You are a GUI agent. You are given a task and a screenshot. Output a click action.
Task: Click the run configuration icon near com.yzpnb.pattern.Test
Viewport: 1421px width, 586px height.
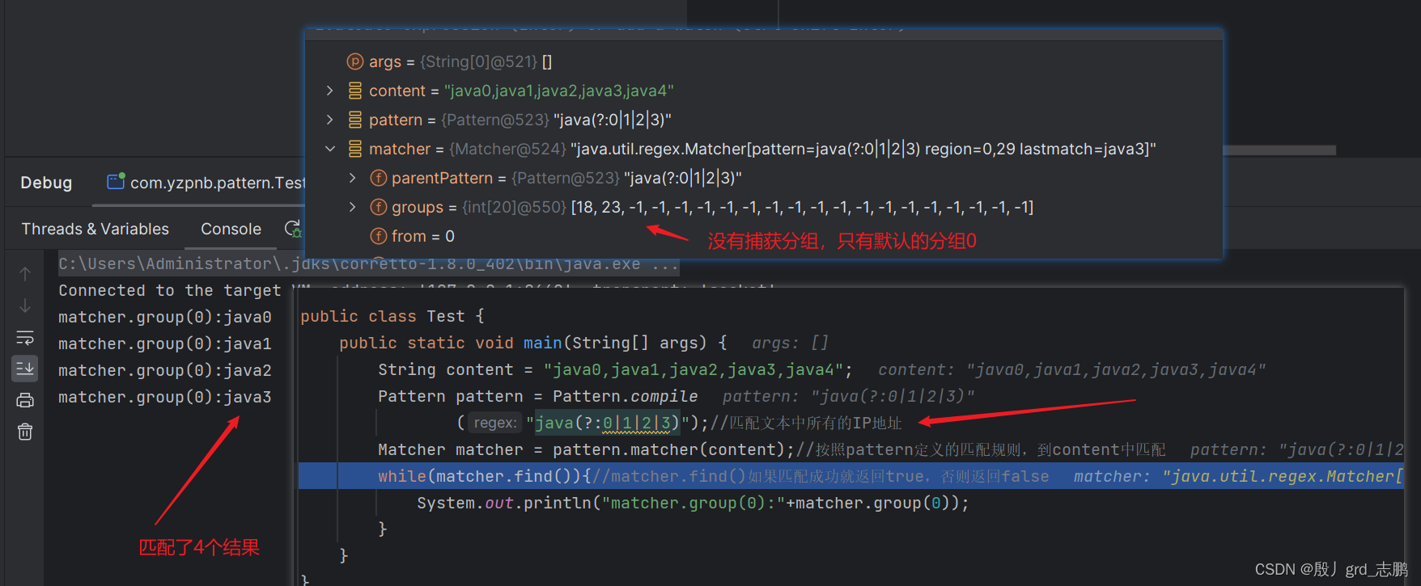116,181
